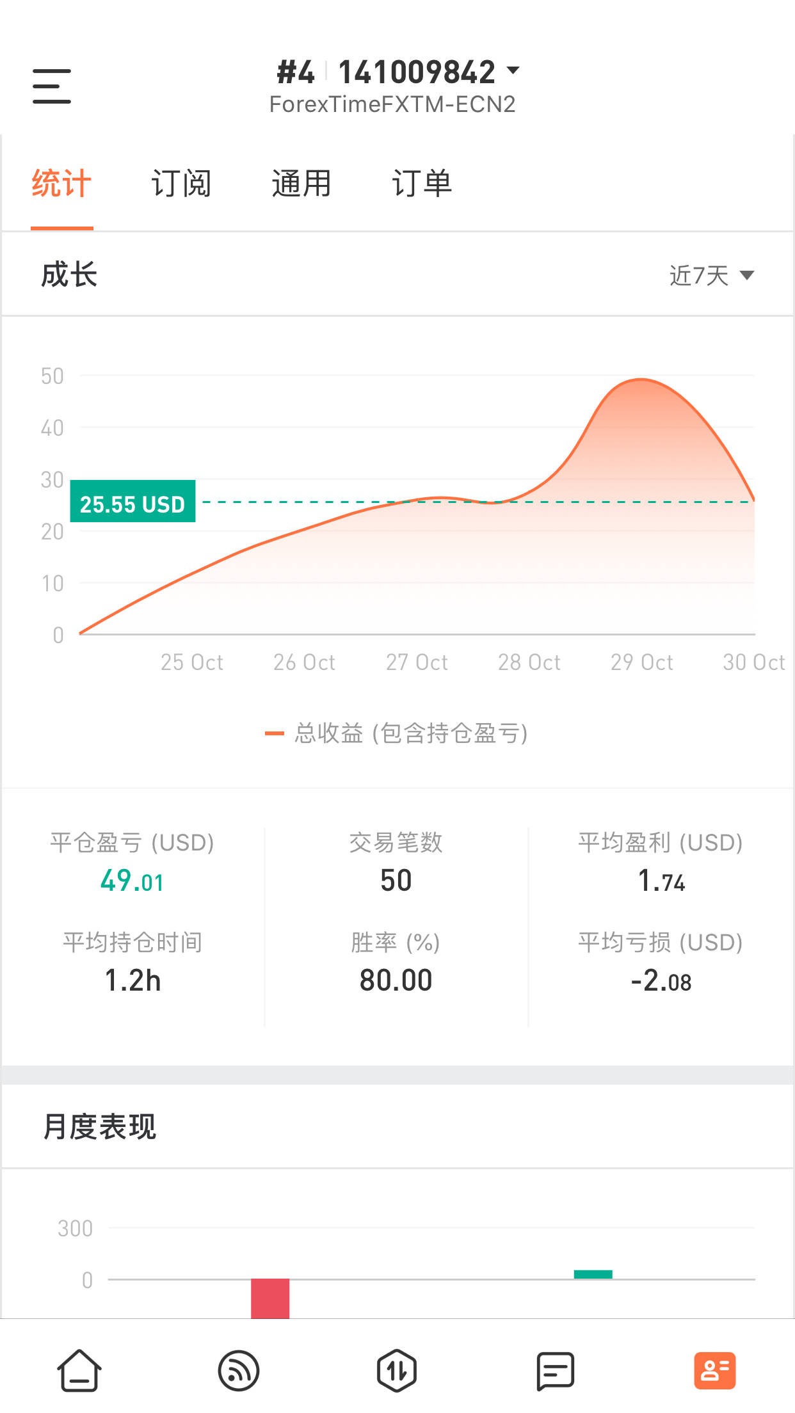Tap the 平仓盈亏 49.01 value
The height and width of the screenshot is (1413, 795).
tap(132, 881)
